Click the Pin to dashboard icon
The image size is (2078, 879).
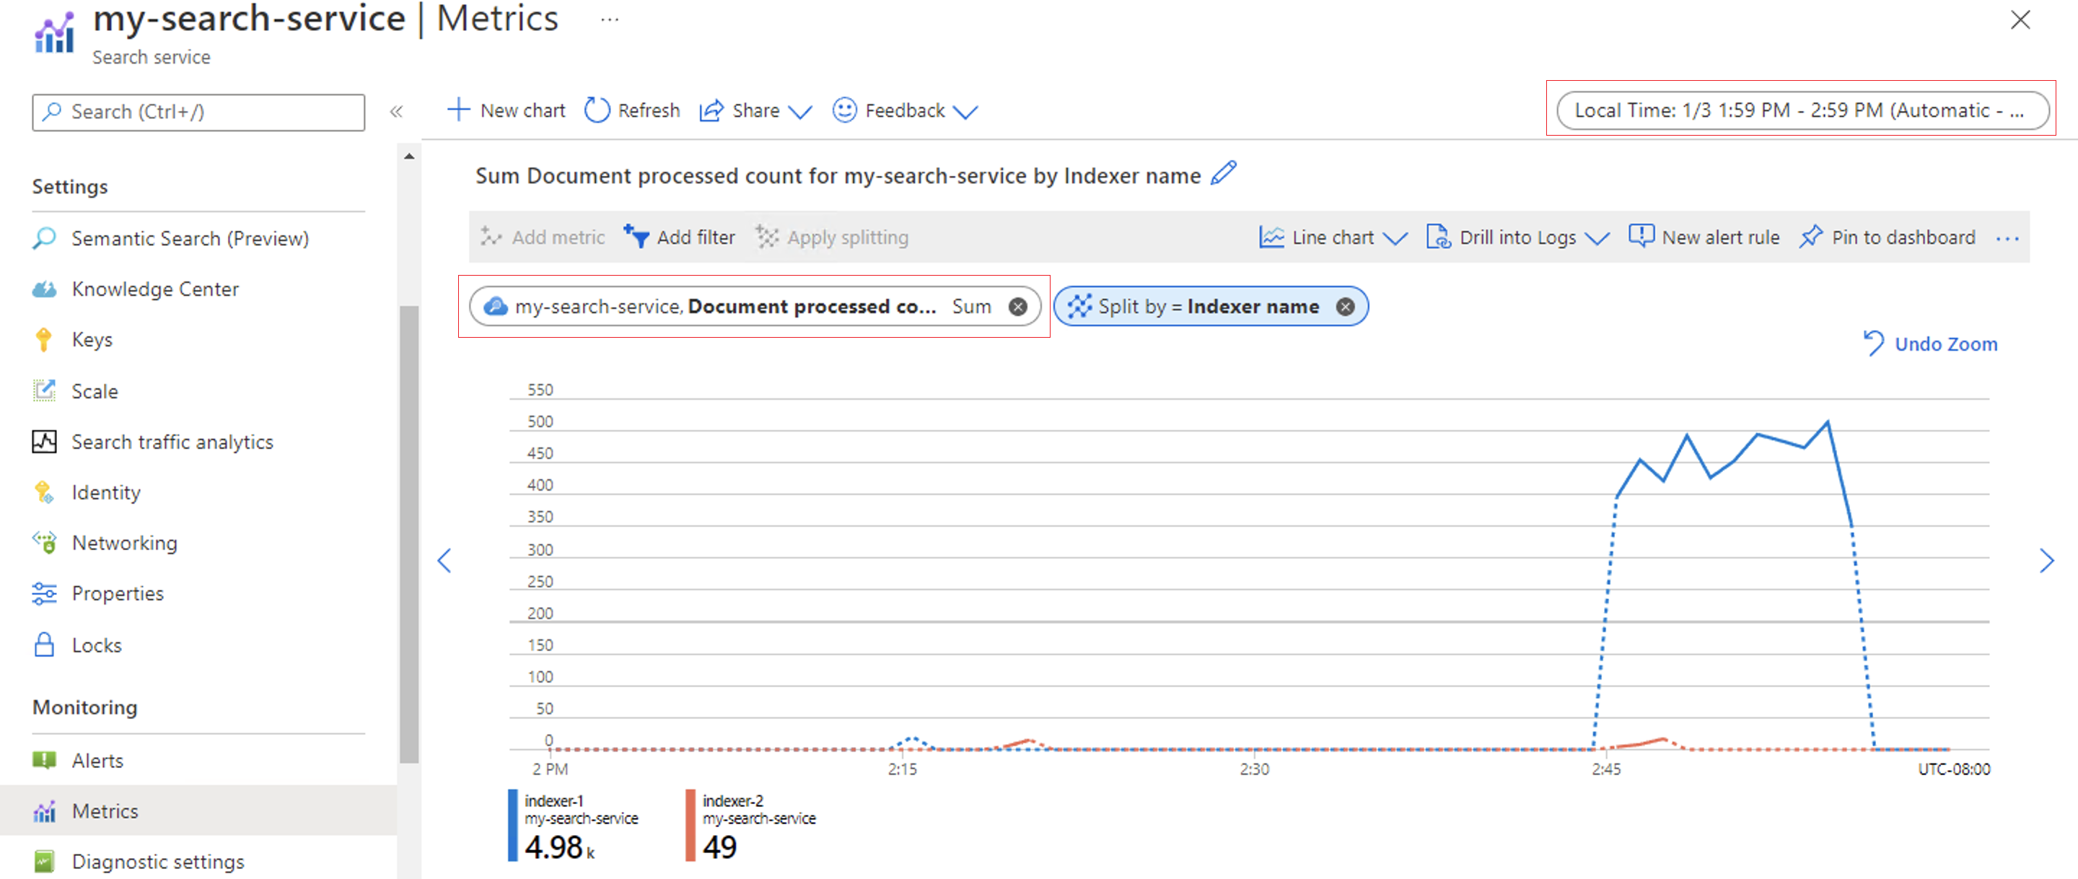[1807, 236]
